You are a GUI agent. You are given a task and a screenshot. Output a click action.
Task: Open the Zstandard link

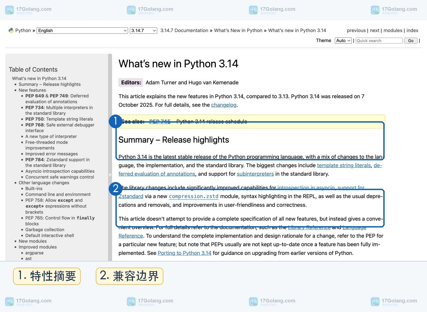[131, 196]
